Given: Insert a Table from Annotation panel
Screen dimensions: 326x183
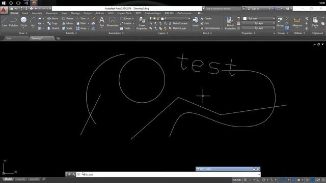Looking at the screenshot, I should coord(125,28).
